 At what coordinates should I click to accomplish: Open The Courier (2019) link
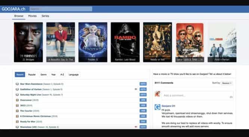tap(30, 111)
